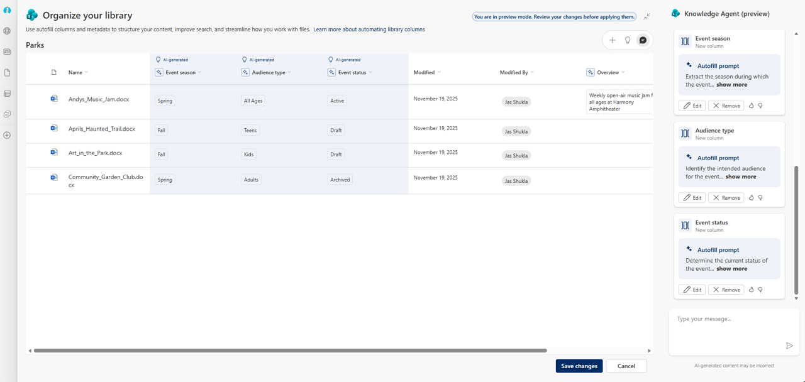
Task: Click the autofill sparkle icon on Event season
Action: coord(159,72)
